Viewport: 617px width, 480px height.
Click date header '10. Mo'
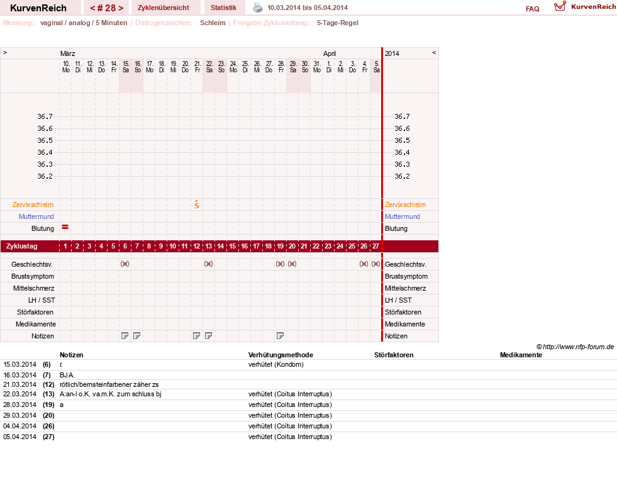65,67
